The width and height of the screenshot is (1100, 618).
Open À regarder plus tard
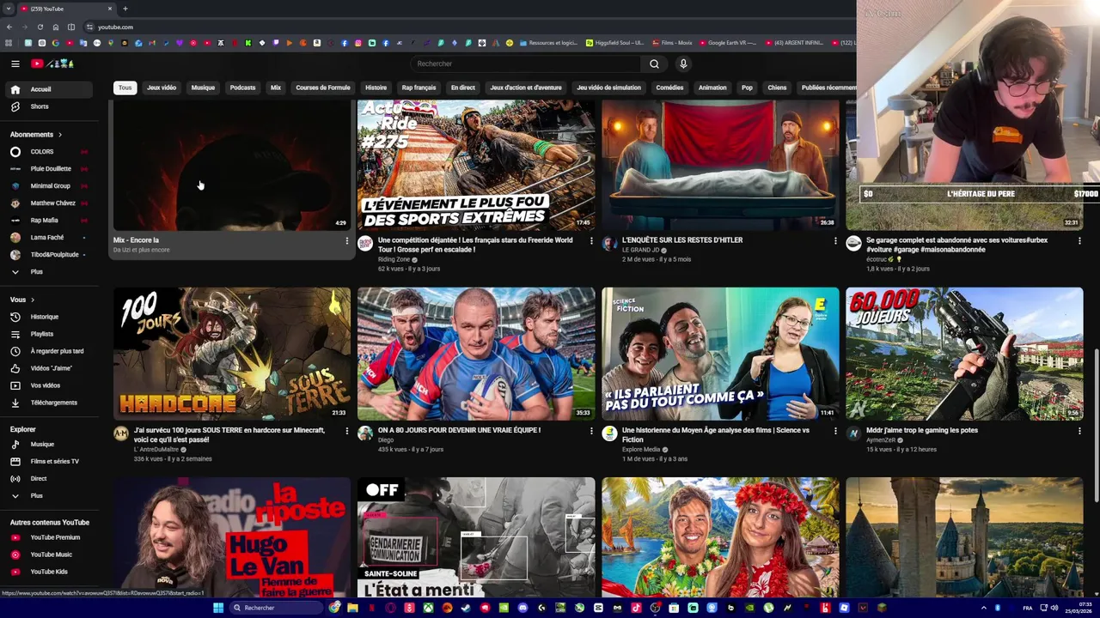tap(51, 351)
